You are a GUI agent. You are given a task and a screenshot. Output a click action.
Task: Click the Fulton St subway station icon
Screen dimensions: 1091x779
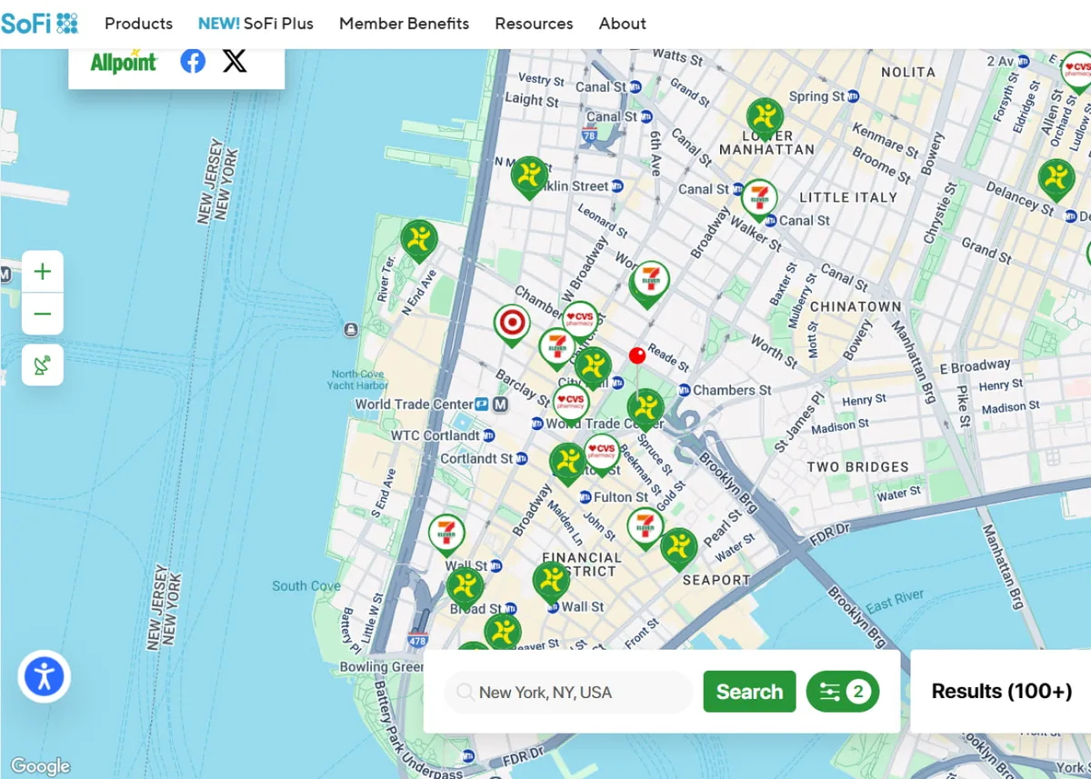[585, 497]
